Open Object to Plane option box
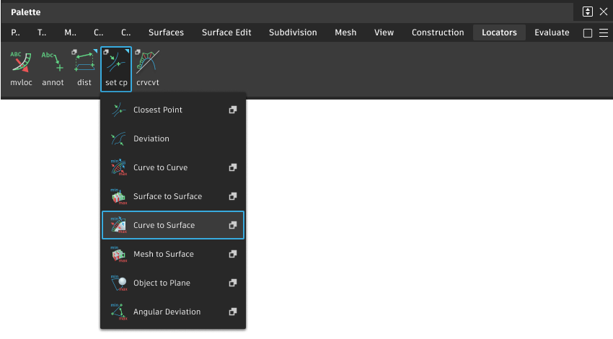613x339 pixels. tap(232, 283)
